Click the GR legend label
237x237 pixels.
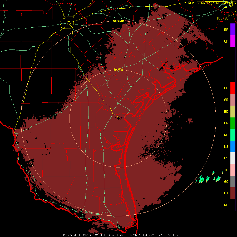(x=226, y=100)
